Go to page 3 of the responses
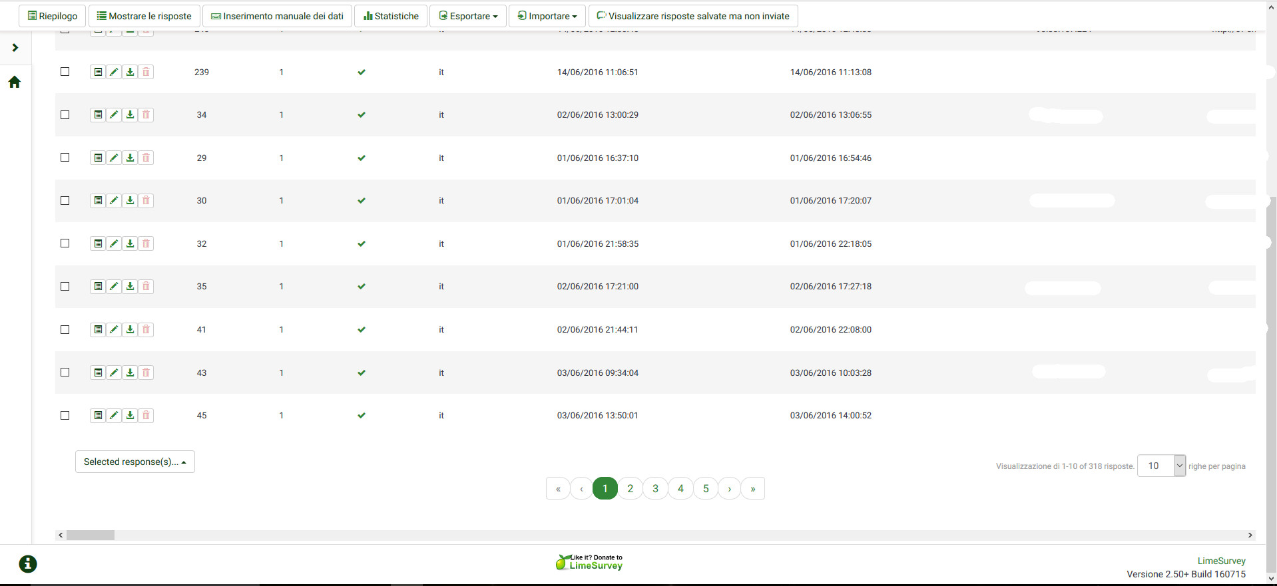Screen dimensions: 1277x586 click(655, 488)
